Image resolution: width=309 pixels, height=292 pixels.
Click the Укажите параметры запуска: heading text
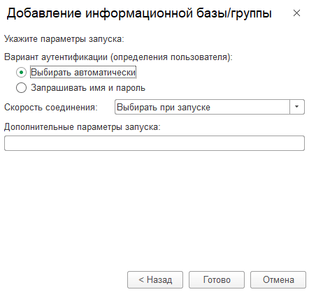(64, 38)
